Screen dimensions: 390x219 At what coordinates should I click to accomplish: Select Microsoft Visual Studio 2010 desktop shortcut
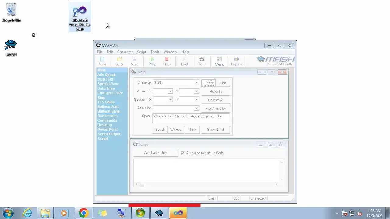tap(80, 17)
